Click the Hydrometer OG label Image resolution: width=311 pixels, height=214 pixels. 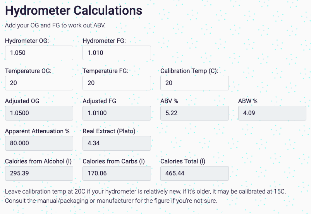[27, 41]
